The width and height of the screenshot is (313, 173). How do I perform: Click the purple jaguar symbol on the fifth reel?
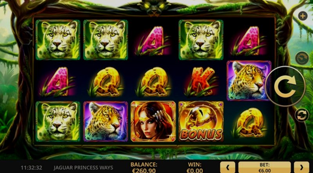tap(248, 80)
